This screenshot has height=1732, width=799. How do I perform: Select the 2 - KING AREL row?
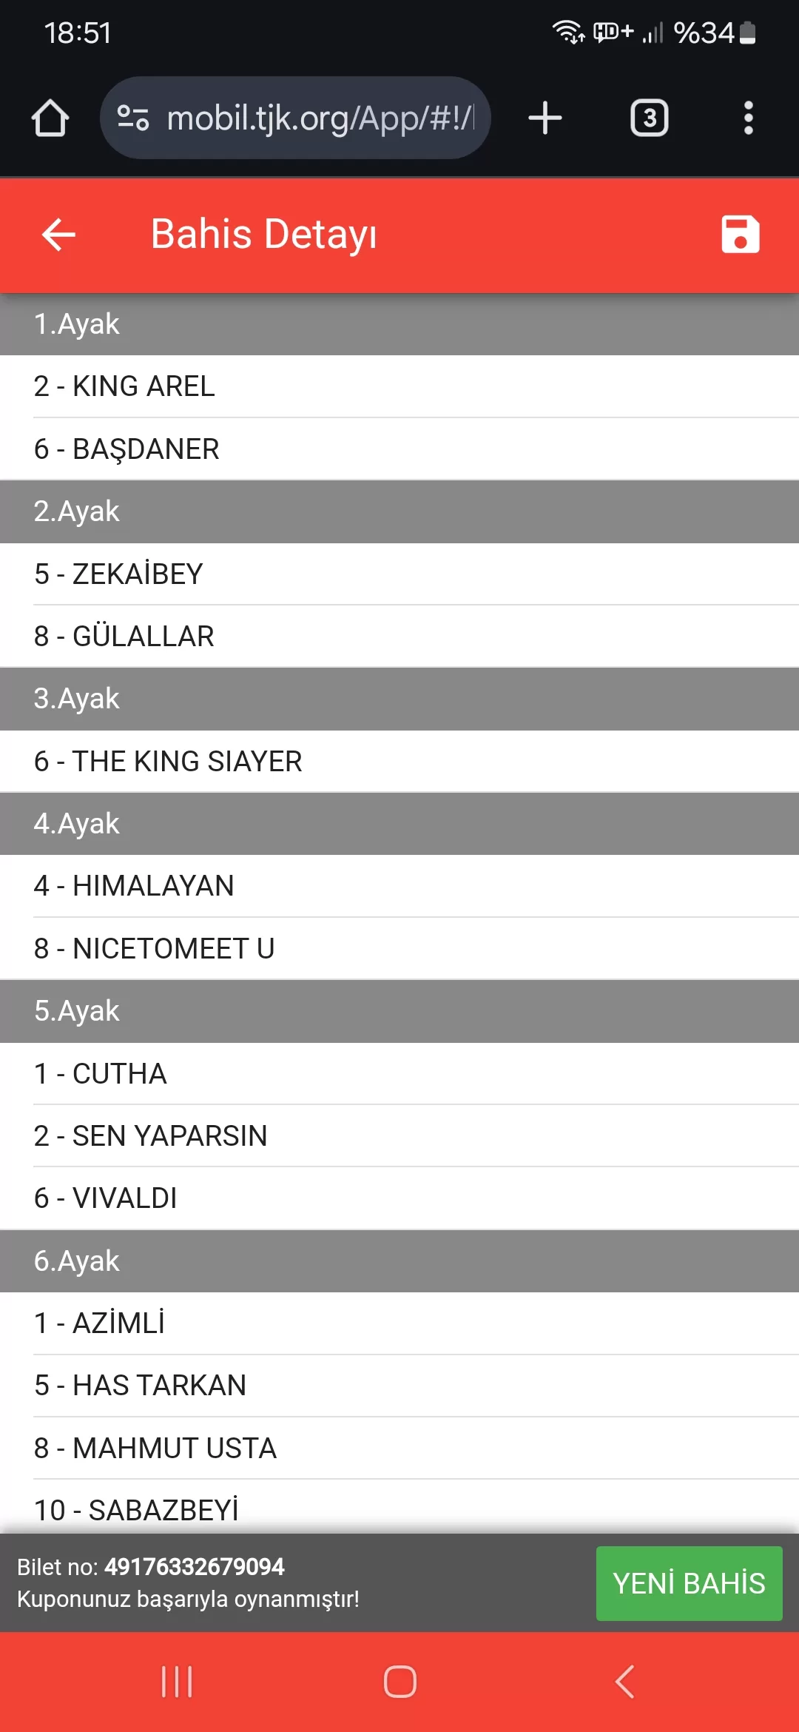click(x=399, y=386)
